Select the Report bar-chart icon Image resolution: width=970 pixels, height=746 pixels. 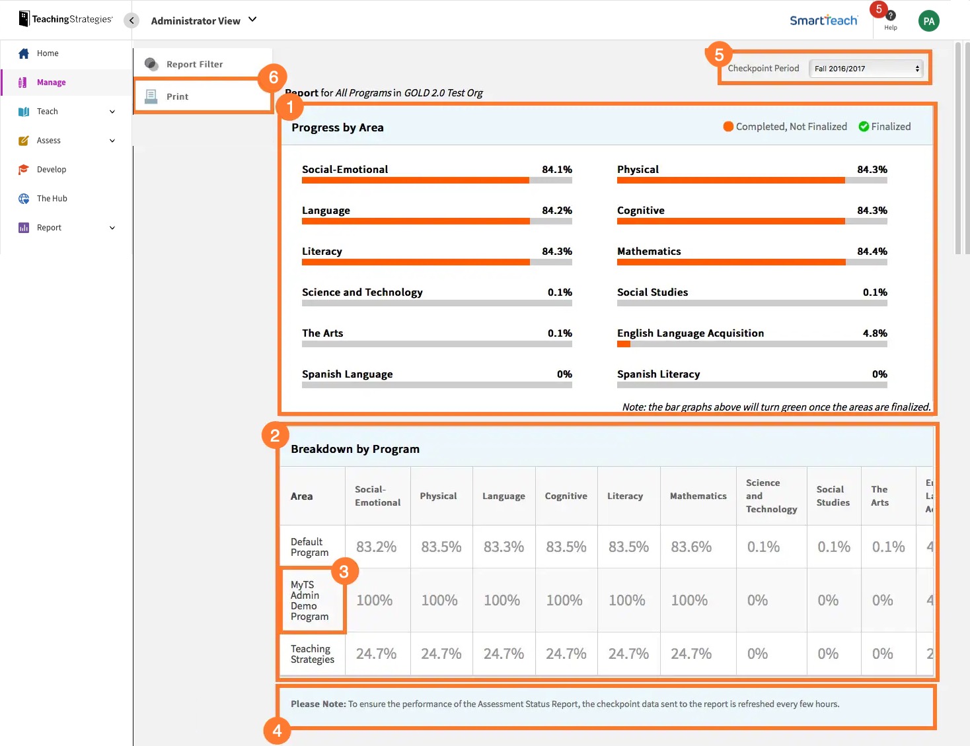(24, 227)
